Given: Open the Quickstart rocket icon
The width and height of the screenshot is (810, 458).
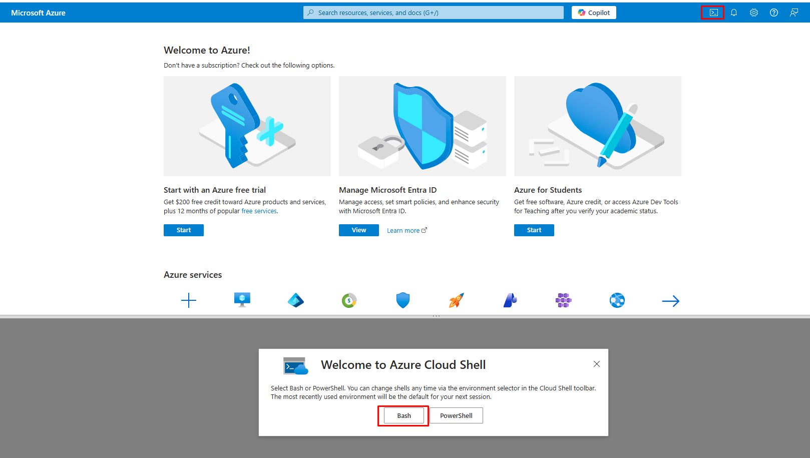Looking at the screenshot, I should point(457,300).
